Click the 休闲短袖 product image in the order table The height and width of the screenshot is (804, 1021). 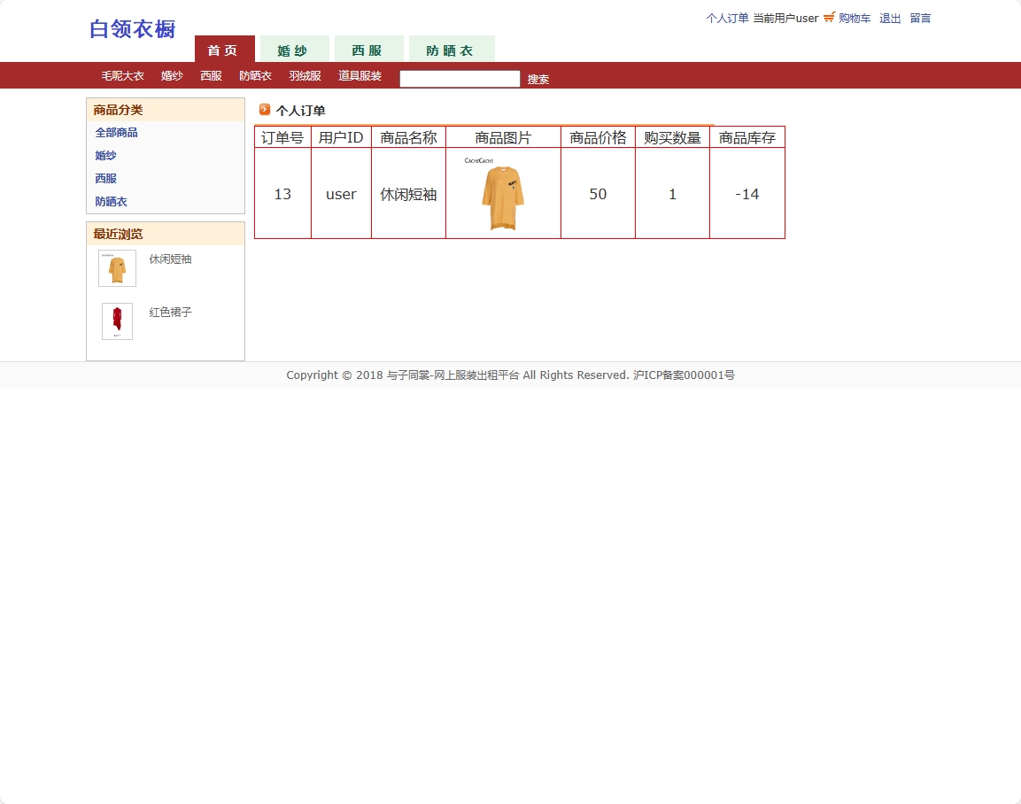click(502, 194)
